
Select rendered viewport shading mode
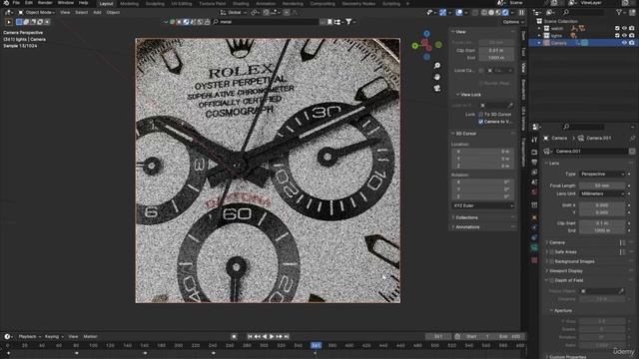coord(505,13)
